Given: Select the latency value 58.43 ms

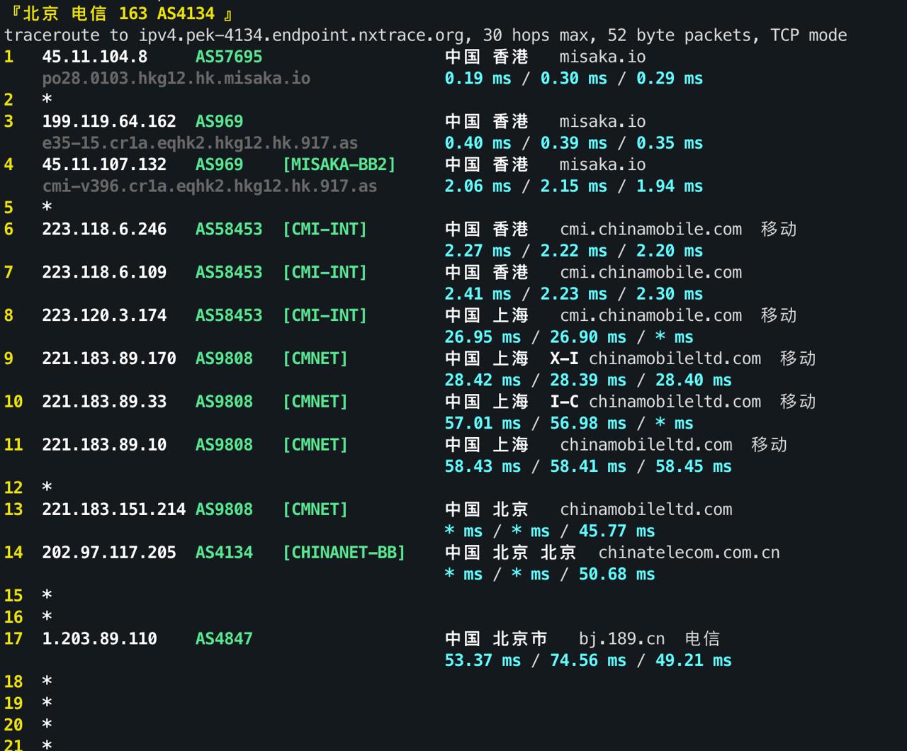Looking at the screenshot, I should [x=472, y=466].
